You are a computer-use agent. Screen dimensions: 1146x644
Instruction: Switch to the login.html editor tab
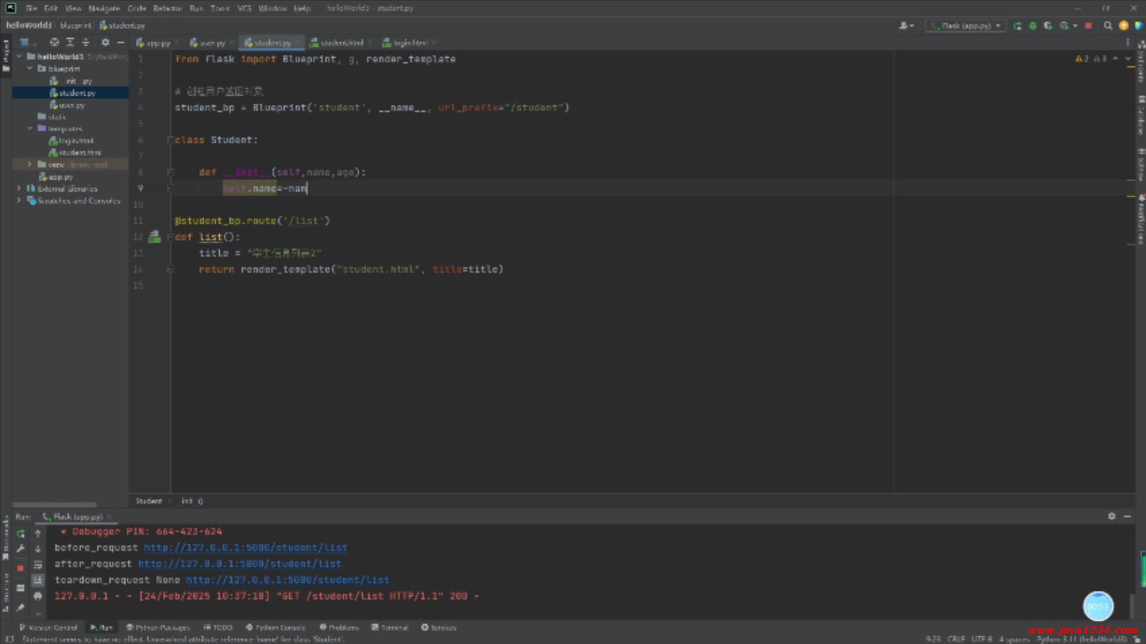coord(409,43)
